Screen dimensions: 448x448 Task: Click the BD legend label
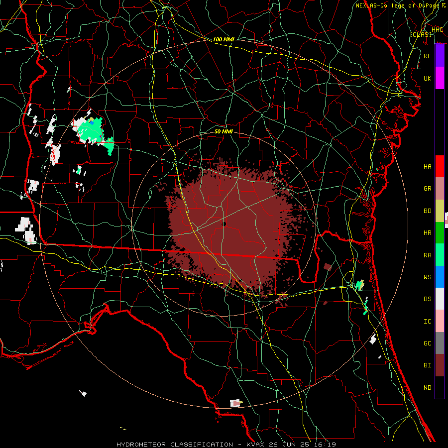(428, 211)
